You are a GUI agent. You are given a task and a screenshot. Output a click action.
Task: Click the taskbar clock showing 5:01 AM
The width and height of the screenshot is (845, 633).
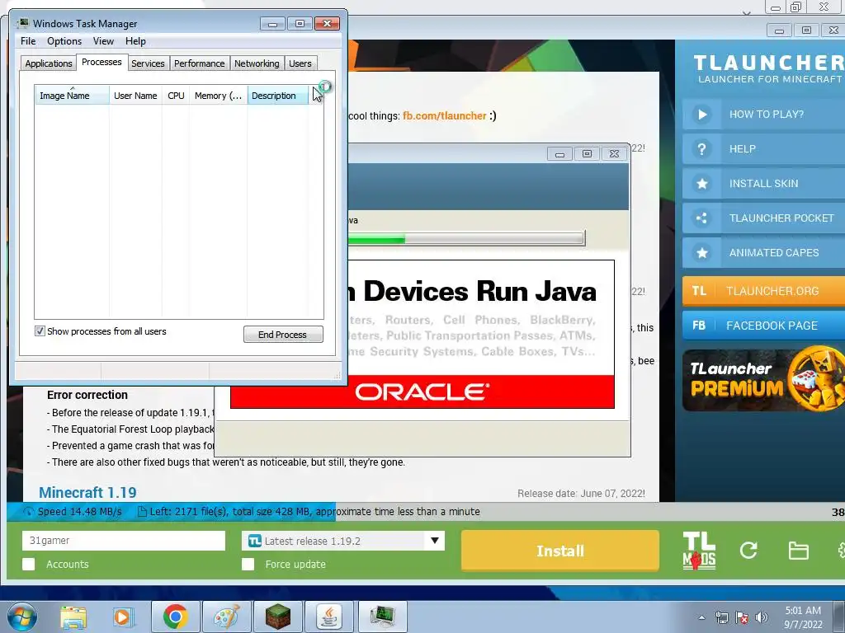click(x=803, y=617)
